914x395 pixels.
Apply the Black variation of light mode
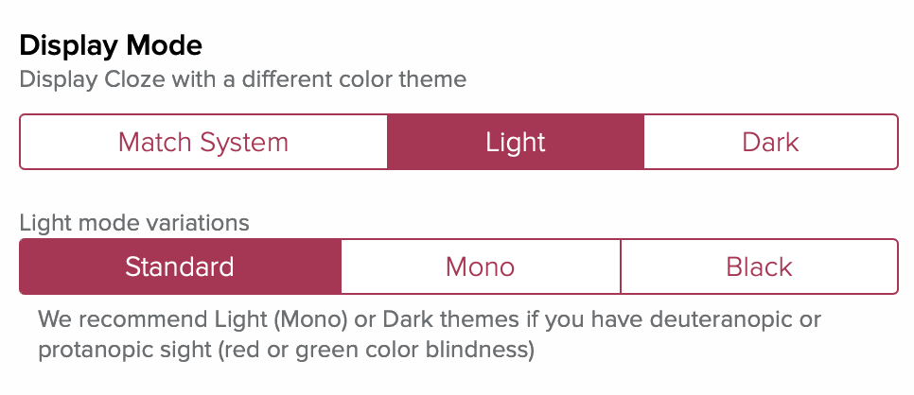click(x=759, y=266)
